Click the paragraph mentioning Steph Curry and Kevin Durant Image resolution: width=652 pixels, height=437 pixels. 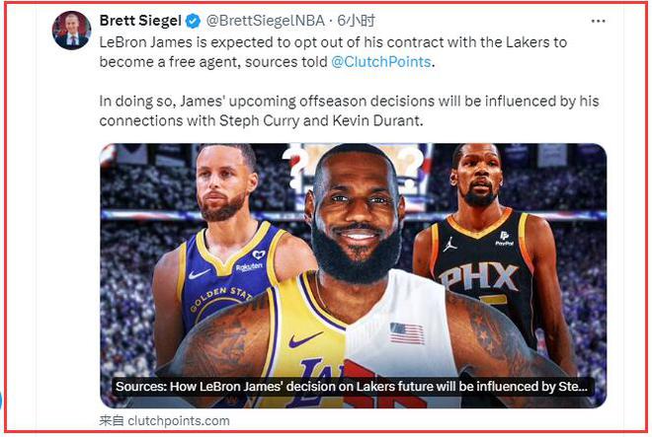[x=349, y=110]
